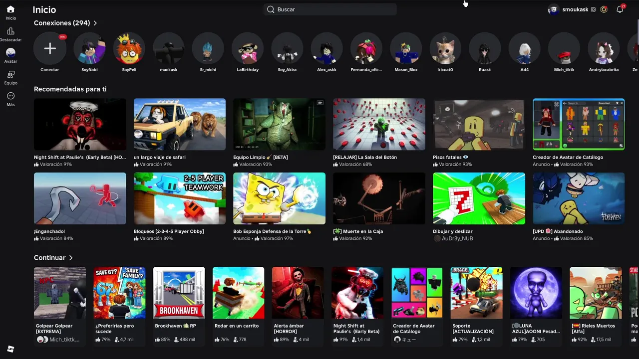This screenshot has width=639, height=359.
Task: Click the icon beside smoukask username
Action: pos(593,9)
